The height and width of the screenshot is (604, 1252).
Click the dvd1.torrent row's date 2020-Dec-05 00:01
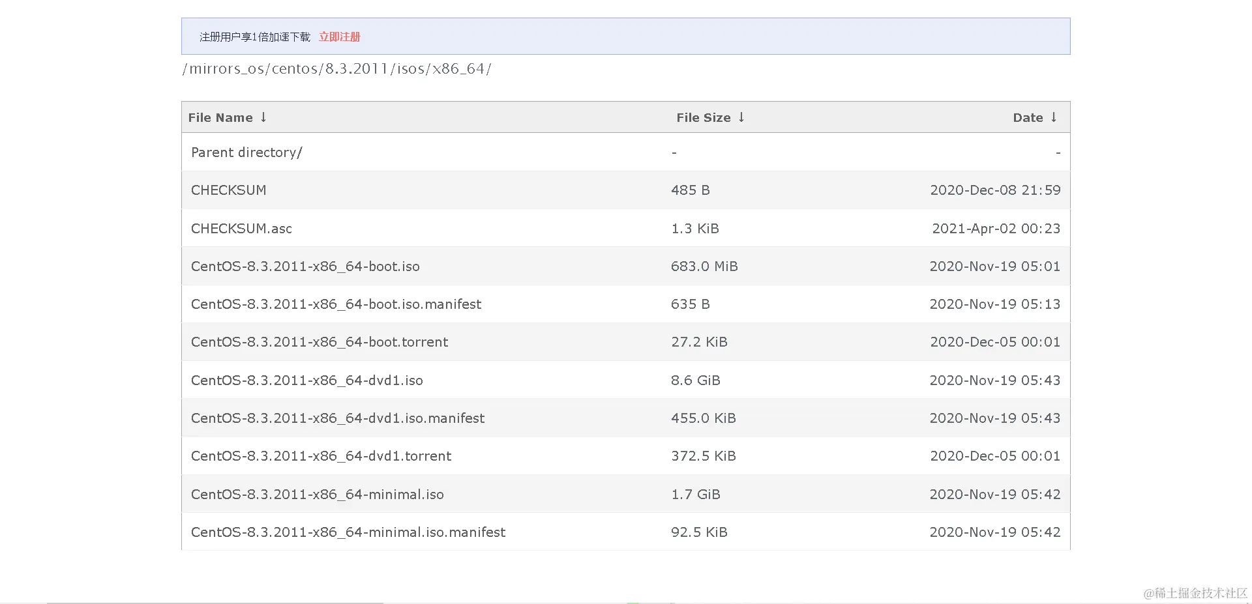click(995, 456)
